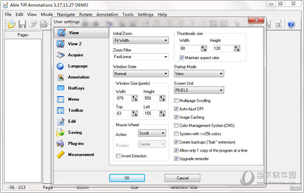The image size is (304, 193).
Task: Open the Mouse Wheel Position dropdown
Action: click(x=152, y=144)
